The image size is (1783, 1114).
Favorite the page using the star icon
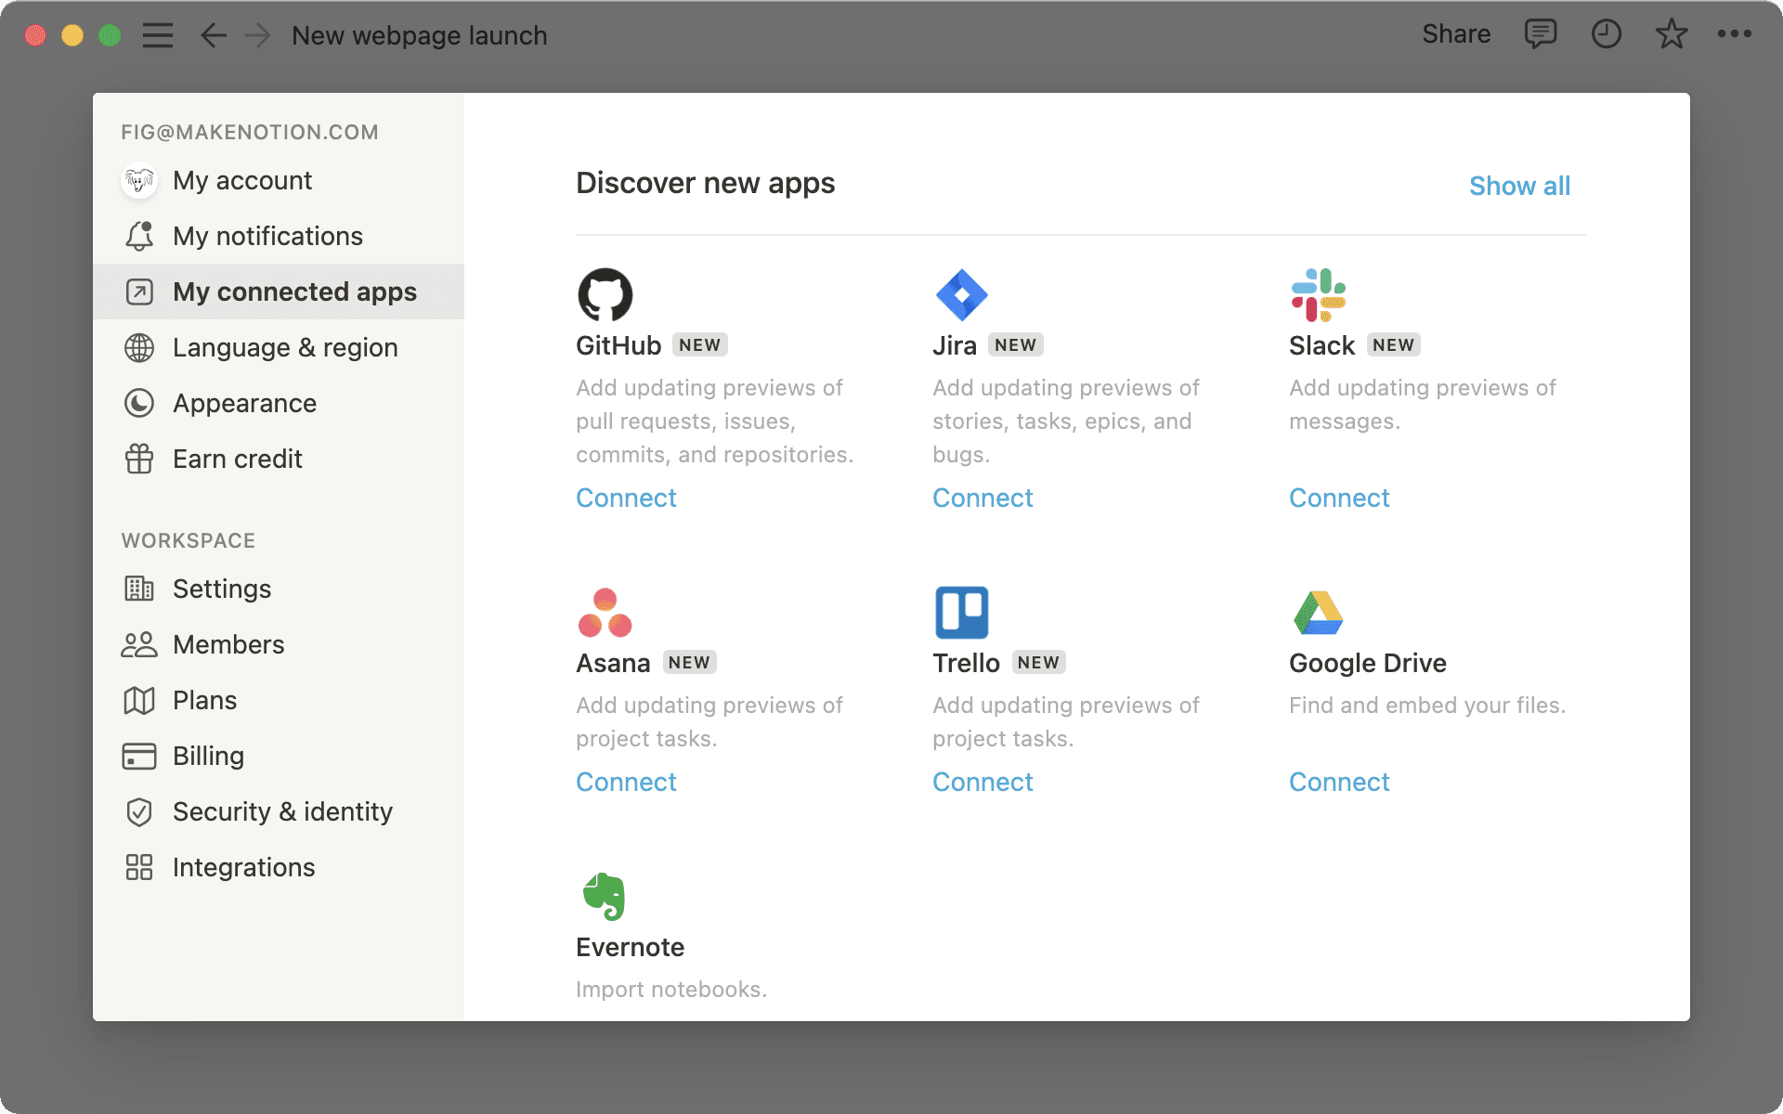tap(1671, 34)
